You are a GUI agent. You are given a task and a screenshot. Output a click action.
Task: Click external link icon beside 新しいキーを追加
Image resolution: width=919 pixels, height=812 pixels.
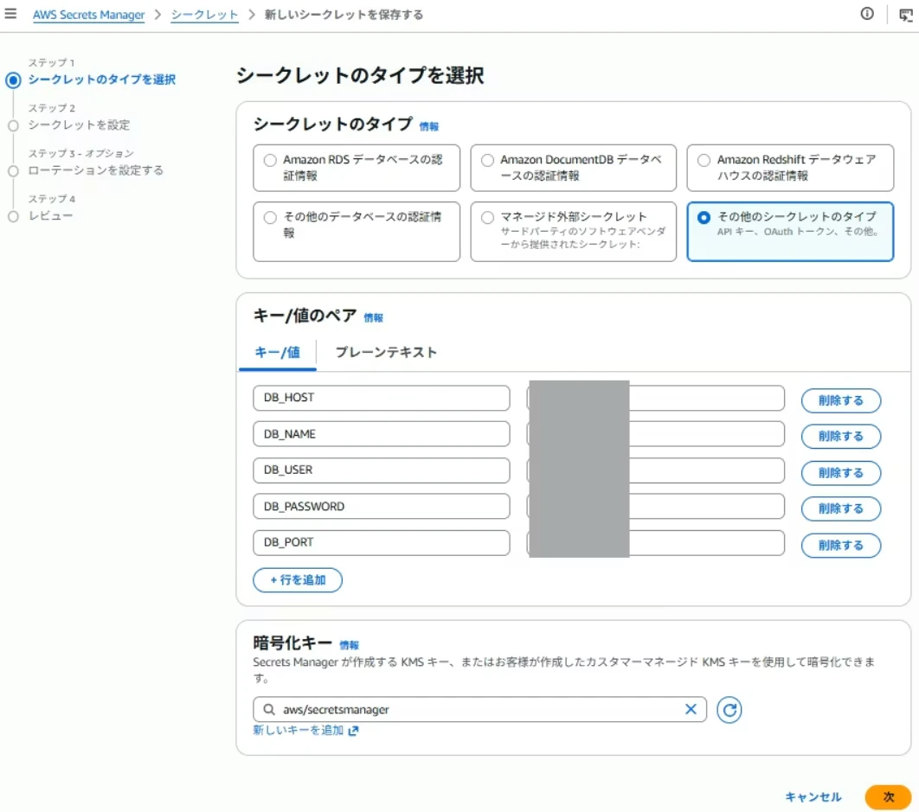tap(353, 731)
